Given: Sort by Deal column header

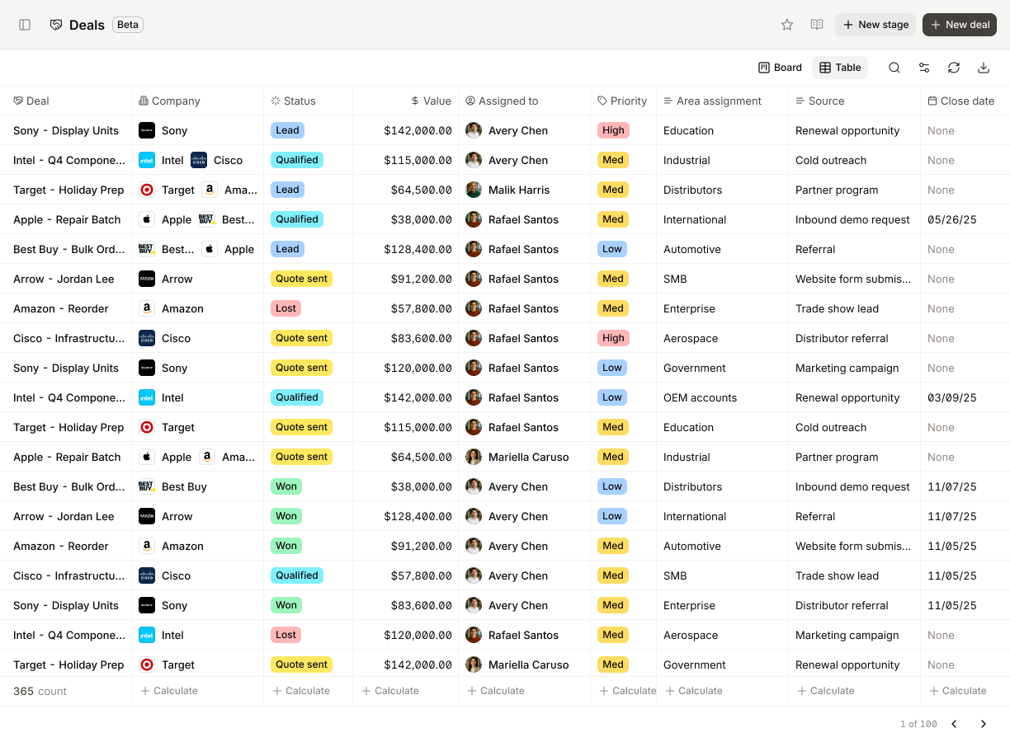Looking at the screenshot, I should click(66, 101).
